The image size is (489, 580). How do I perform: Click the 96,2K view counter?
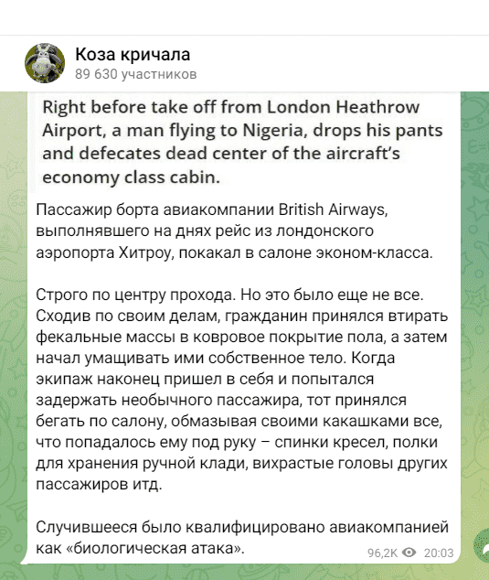pyautogui.click(x=383, y=553)
